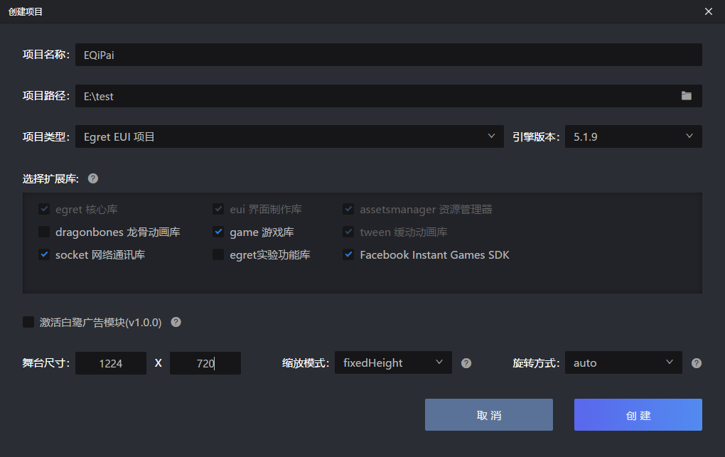Toggle egret 核心库 checkbox

coord(44,209)
